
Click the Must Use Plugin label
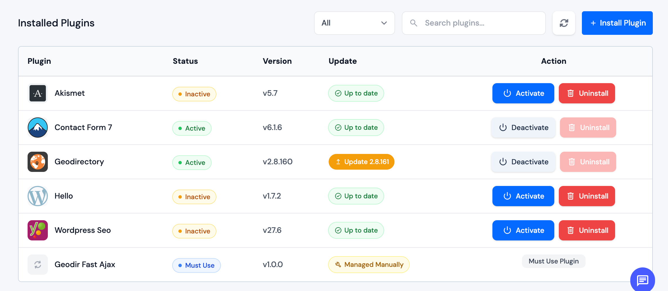(554, 261)
